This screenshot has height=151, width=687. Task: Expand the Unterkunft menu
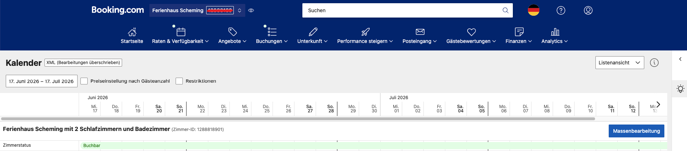tap(312, 41)
